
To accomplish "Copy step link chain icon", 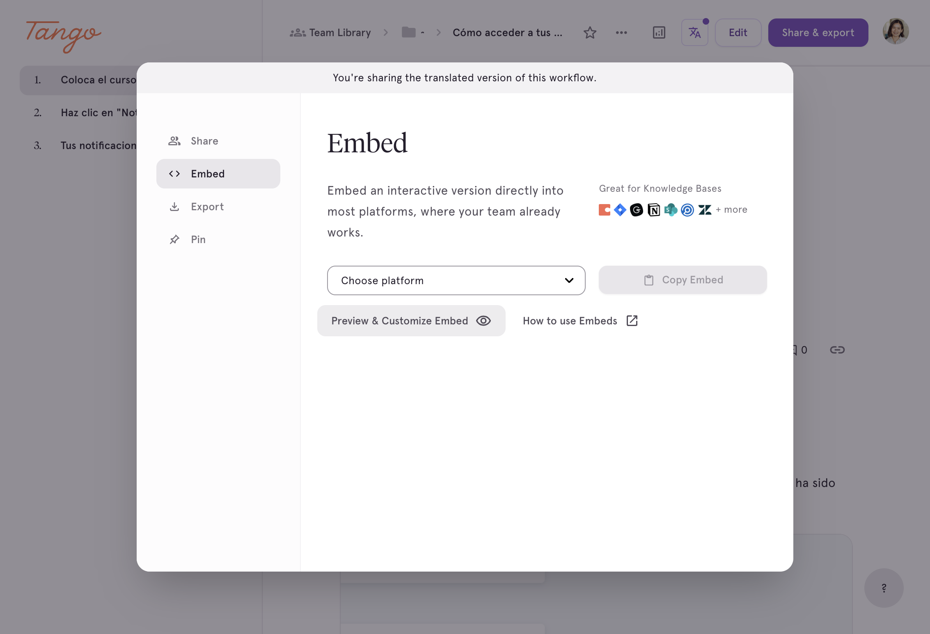I will coord(837,350).
